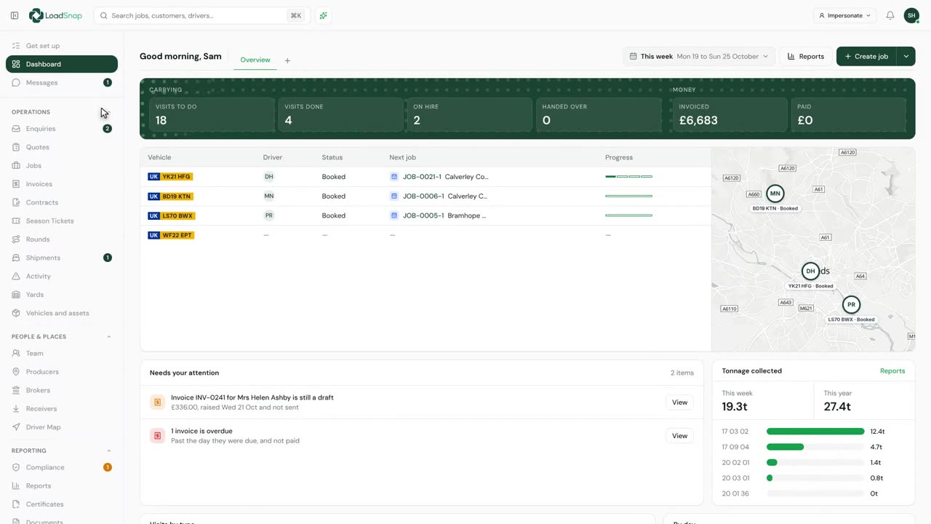Click the AI sparkle icon beside search
This screenshot has width=931, height=524.
[324, 15]
